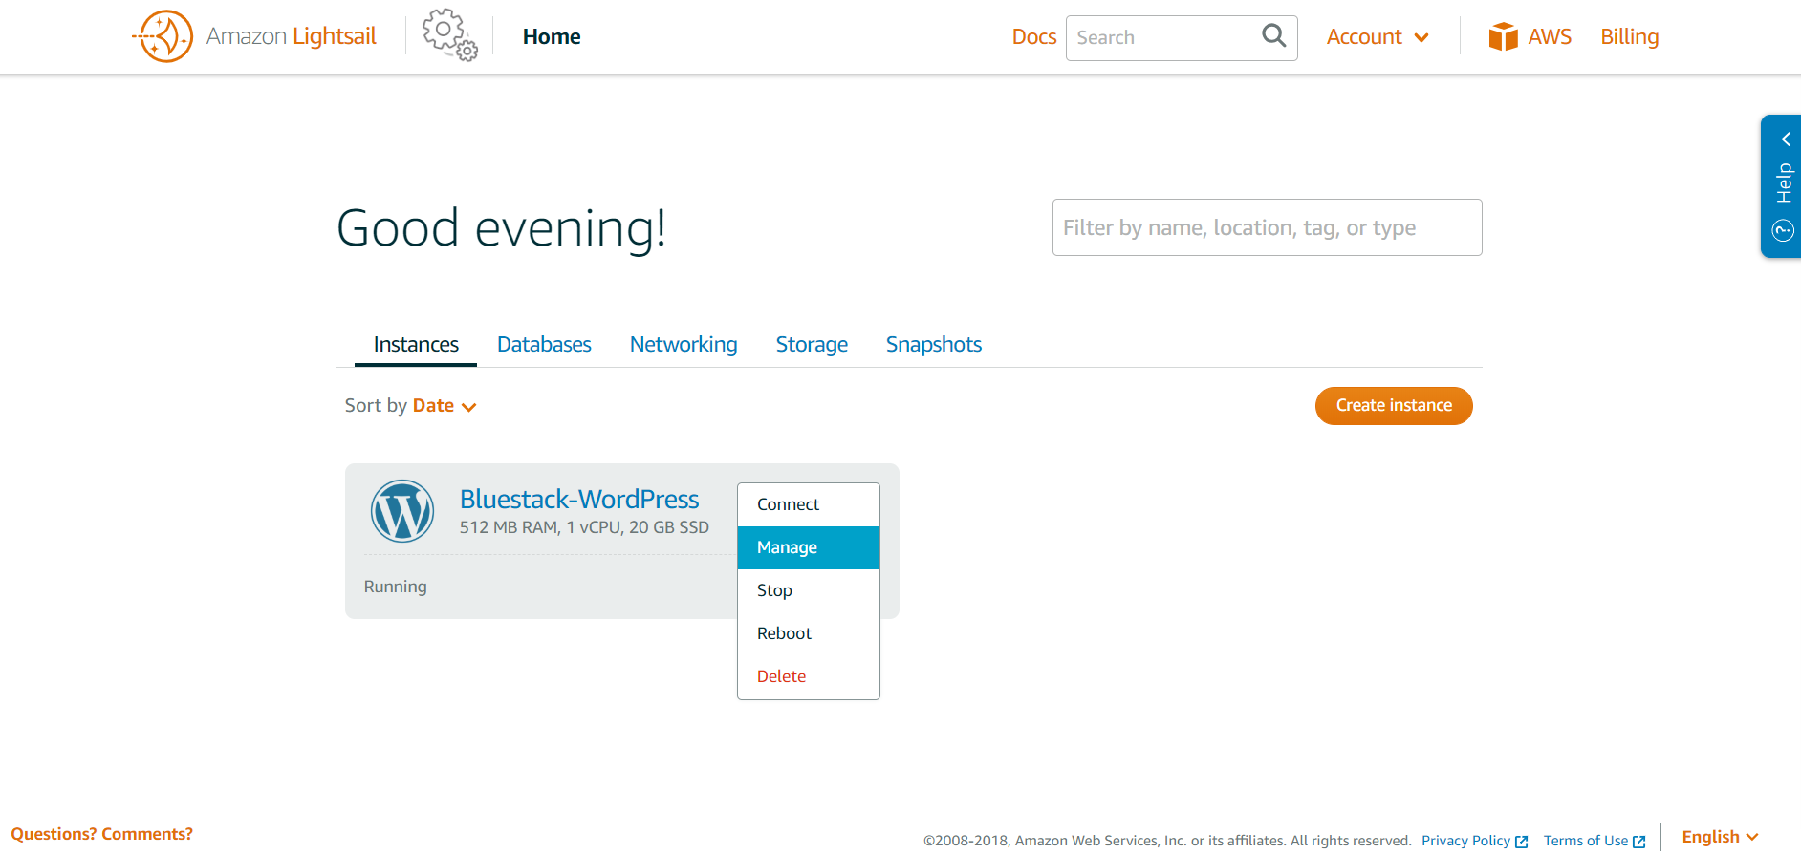The height and width of the screenshot is (855, 1801).
Task: Focus the Filter by name input
Action: point(1268,227)
